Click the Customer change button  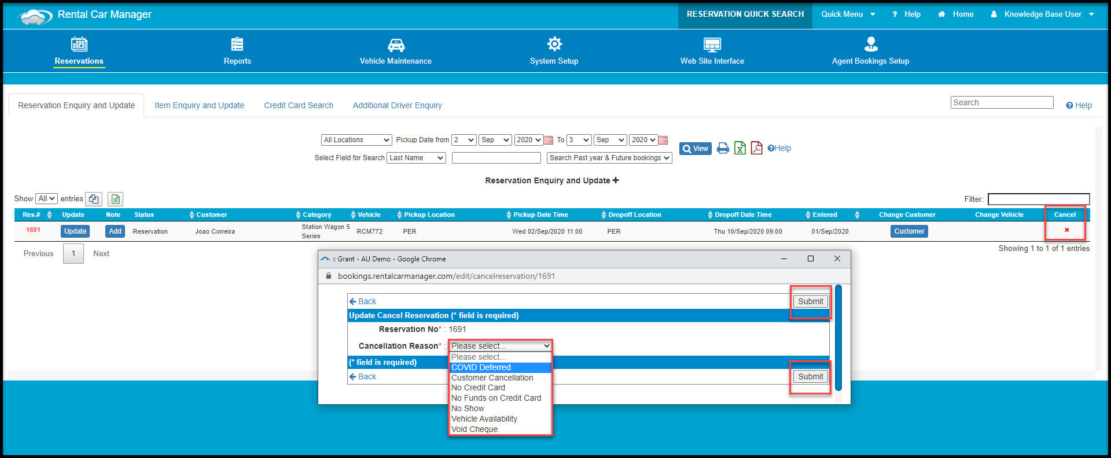(909, 231)
